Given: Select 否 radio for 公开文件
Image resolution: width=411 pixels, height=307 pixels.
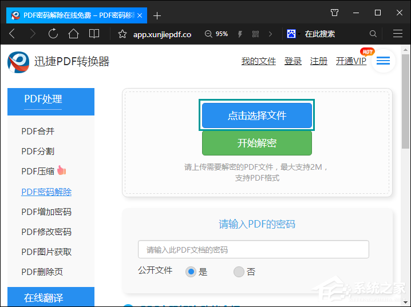Looking at the screenshot, I should 239,272.
